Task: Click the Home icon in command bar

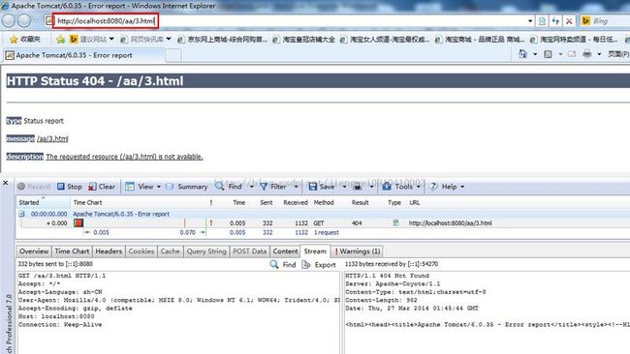Action: pyautogui.click(x=522, y=54)
